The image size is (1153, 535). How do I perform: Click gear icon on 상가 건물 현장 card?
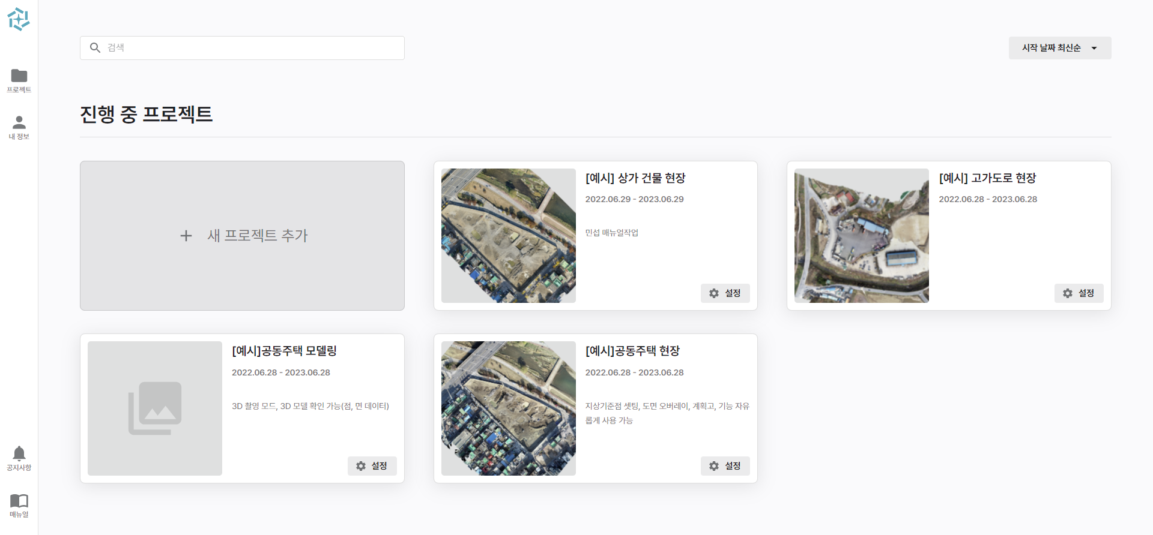click(x=714, y=293)
